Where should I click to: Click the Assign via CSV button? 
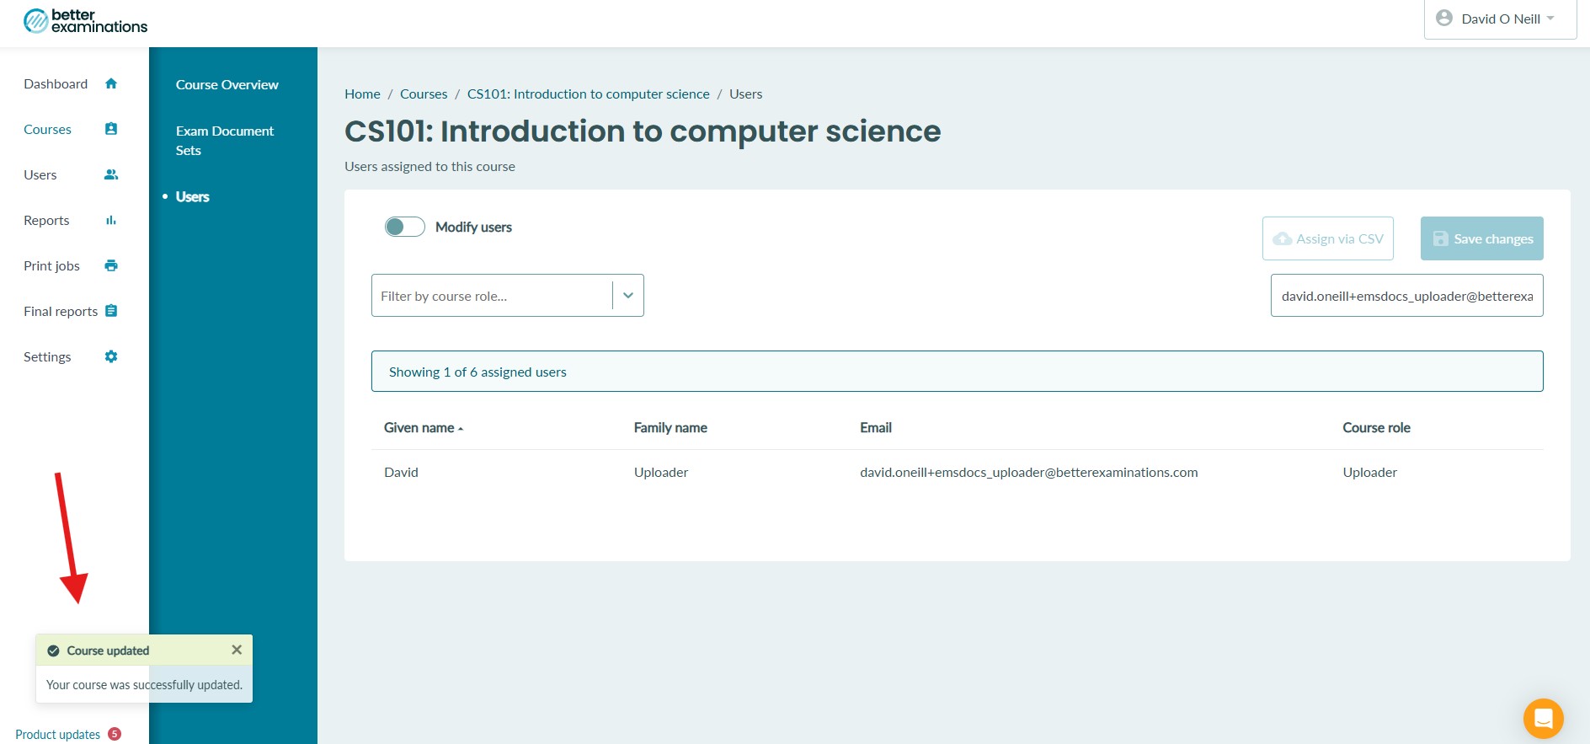click(1328, 238)
